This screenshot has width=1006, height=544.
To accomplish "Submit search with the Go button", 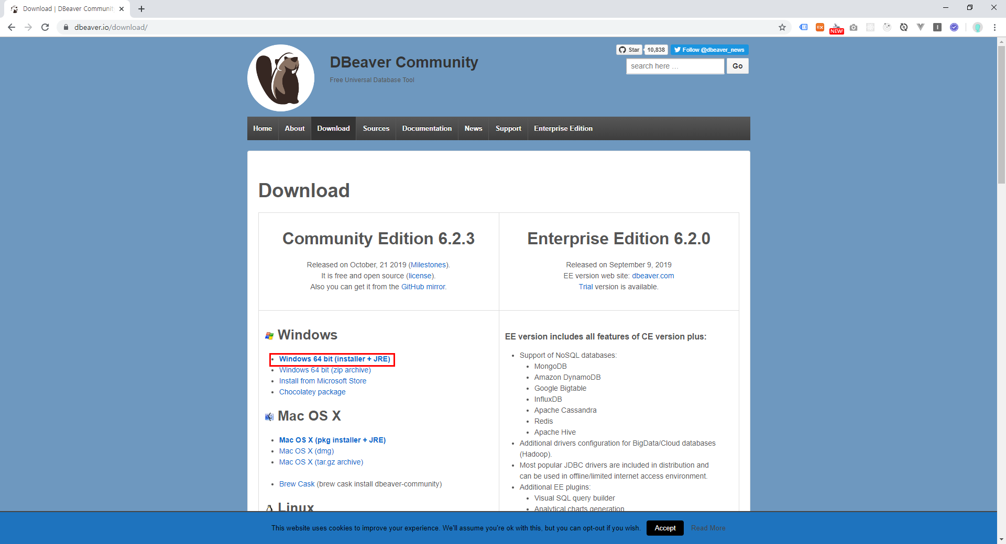I will pyautogui.click(x=737, y=66).
